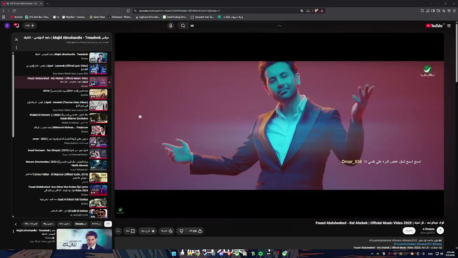The width and height of the screenshot is (458, 258).
Task: Open the Windows Start menu
Action: (x=174, y=254)
